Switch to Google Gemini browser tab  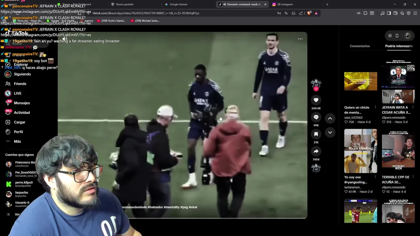point(189,4)
